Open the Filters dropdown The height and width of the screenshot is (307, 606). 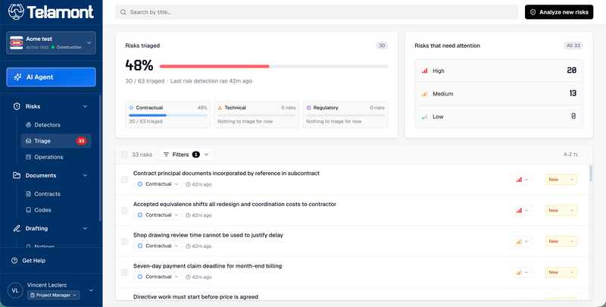tap(186, 155)
